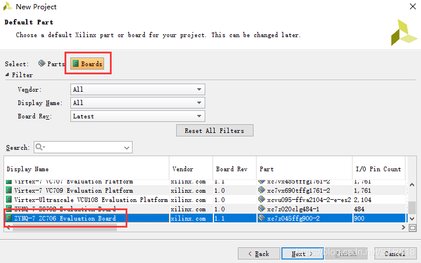Click the Vivado logo in the title bar

point(8,6)
